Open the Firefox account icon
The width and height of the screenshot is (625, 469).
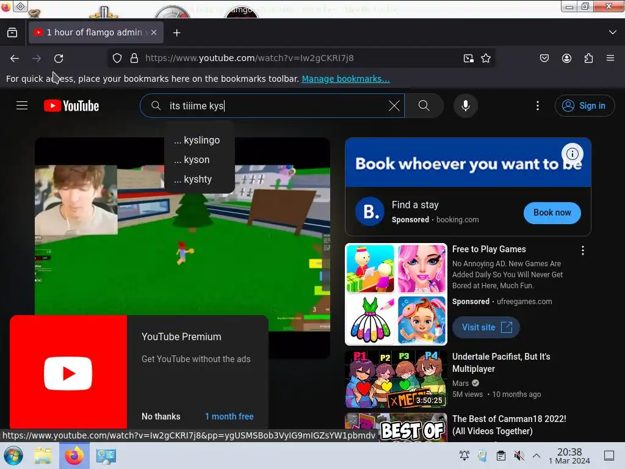(566, 58)
